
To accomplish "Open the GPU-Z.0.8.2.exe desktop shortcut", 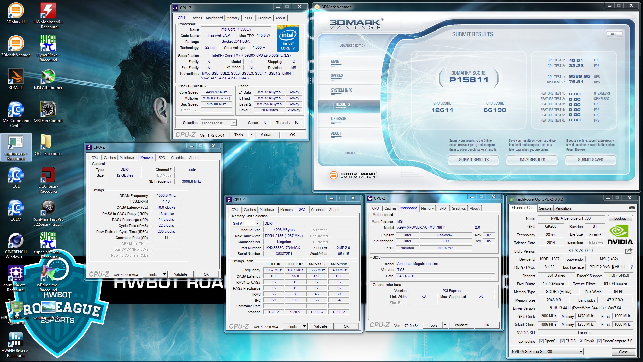I will point(16,311).
